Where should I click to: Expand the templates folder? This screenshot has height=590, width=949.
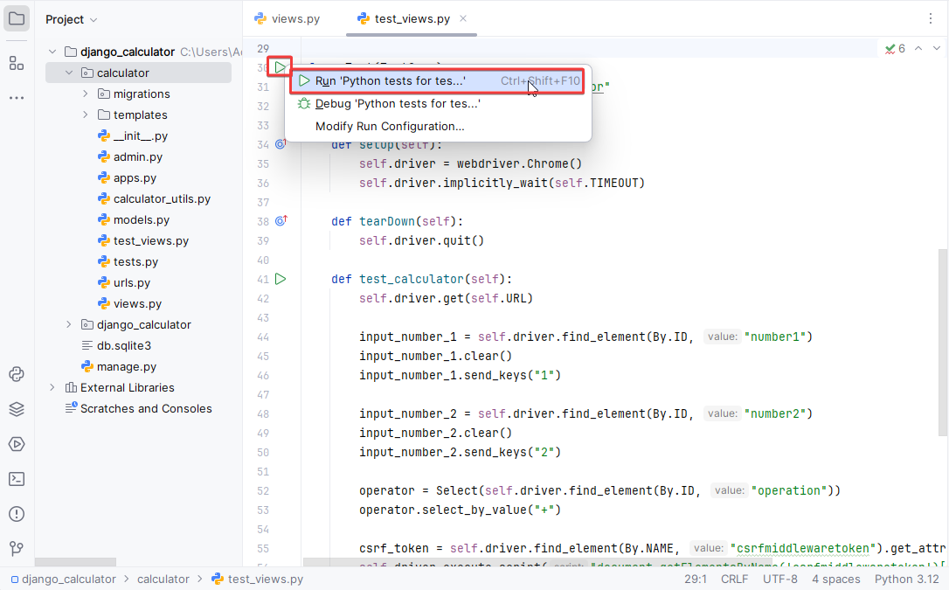click(x=86, y=115)
